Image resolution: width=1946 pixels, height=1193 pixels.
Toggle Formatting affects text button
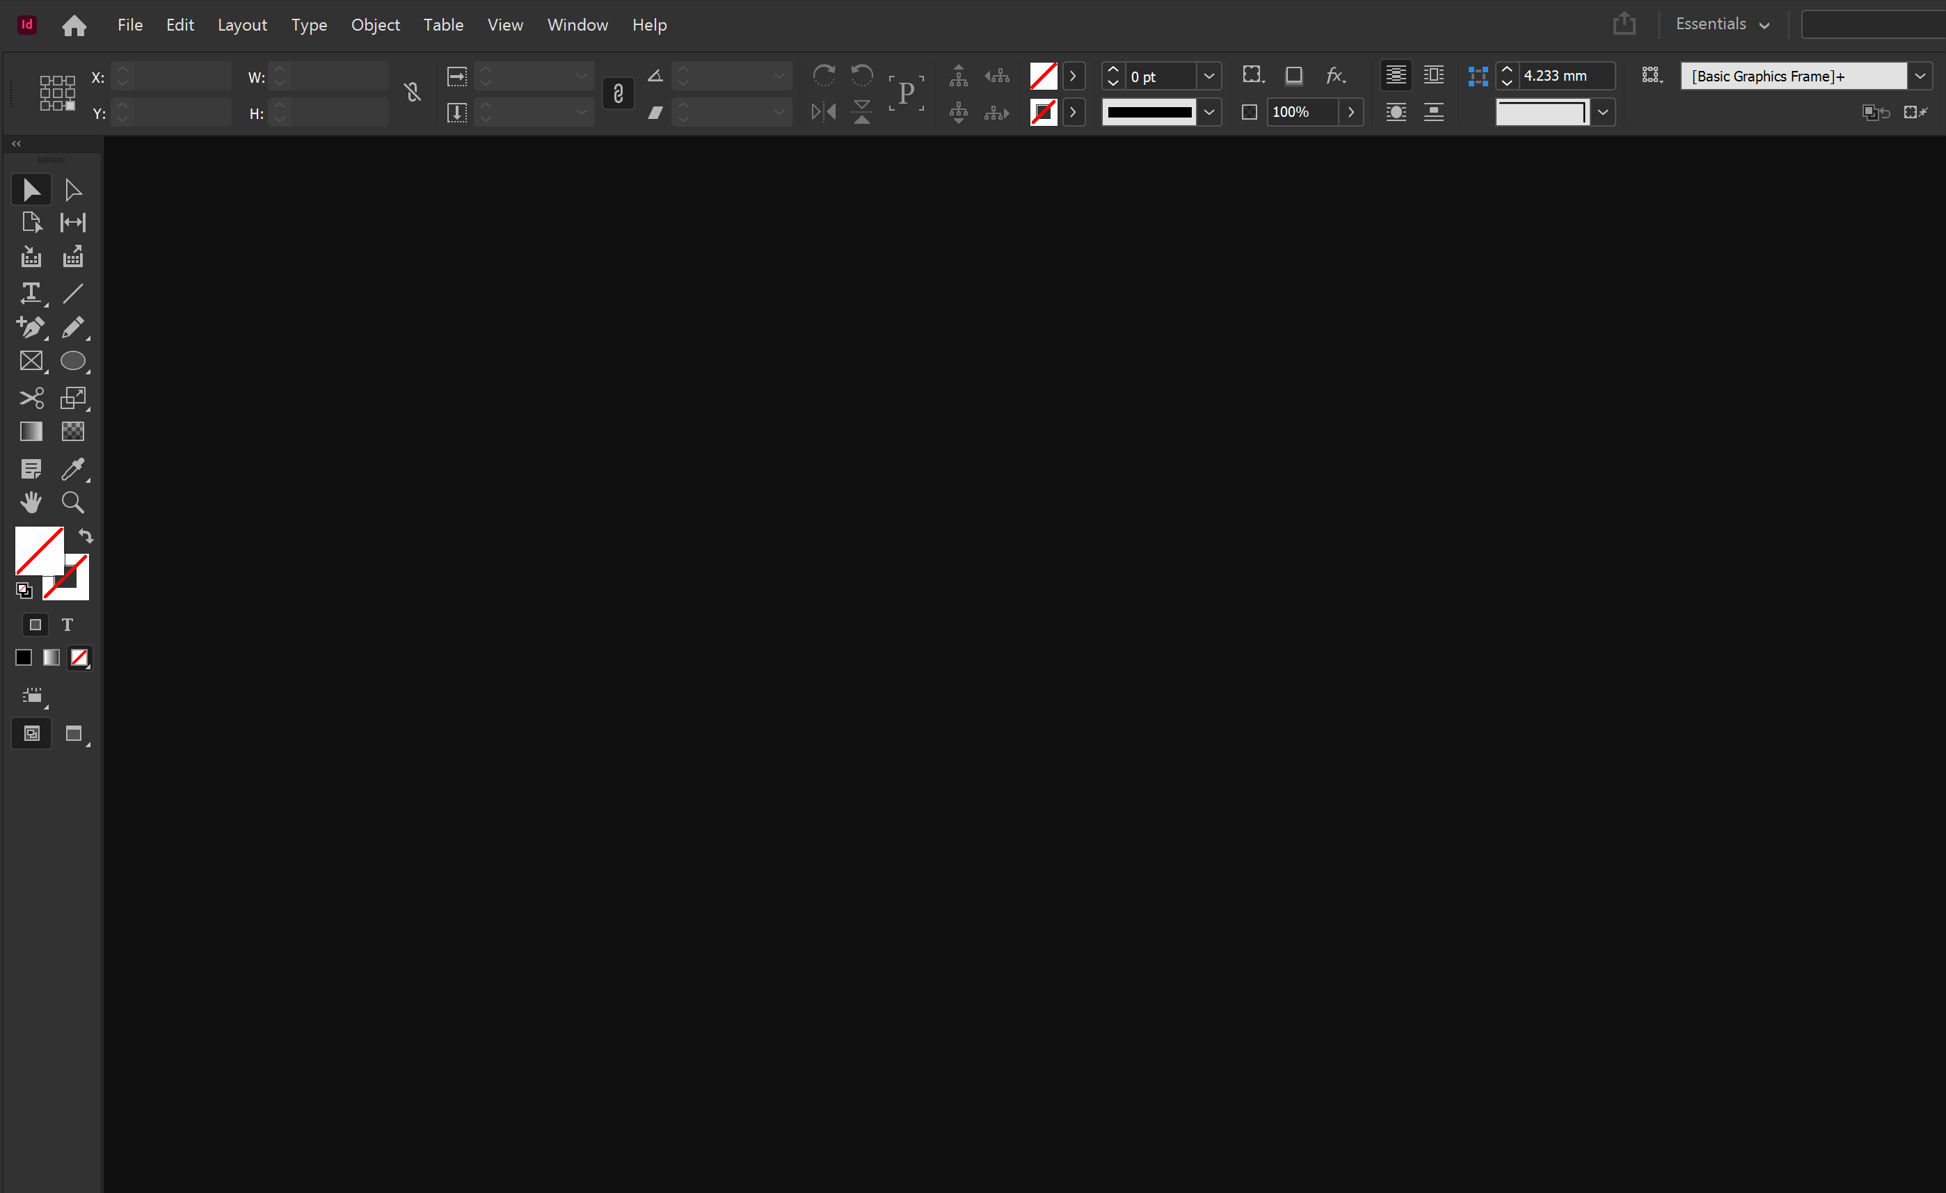[x=67, y=625]
